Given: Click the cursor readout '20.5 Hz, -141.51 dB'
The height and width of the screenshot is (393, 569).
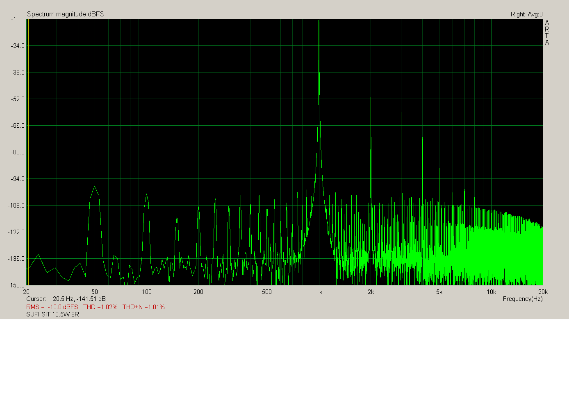Looking at the screenshot, I should tap(79, 299).
